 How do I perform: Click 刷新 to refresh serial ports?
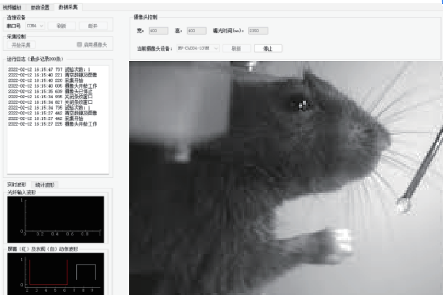pyautogui.click(x=61, y=25)
